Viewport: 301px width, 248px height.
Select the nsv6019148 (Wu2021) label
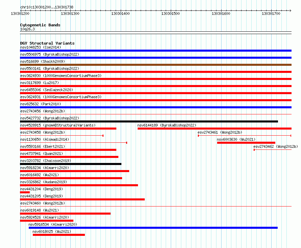point(40,210)
